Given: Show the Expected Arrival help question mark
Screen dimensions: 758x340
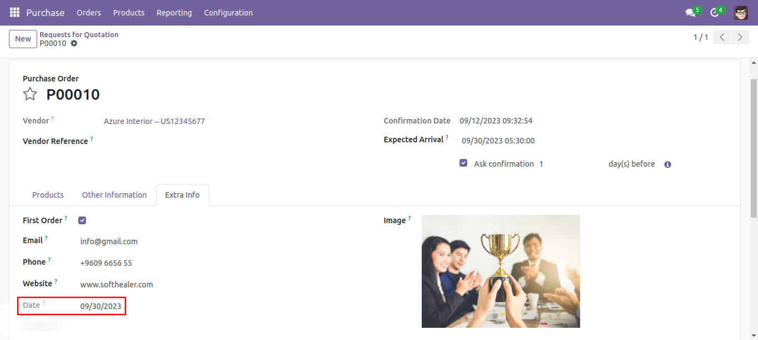Looking at the screenshot, I should [x=447, y=137].
